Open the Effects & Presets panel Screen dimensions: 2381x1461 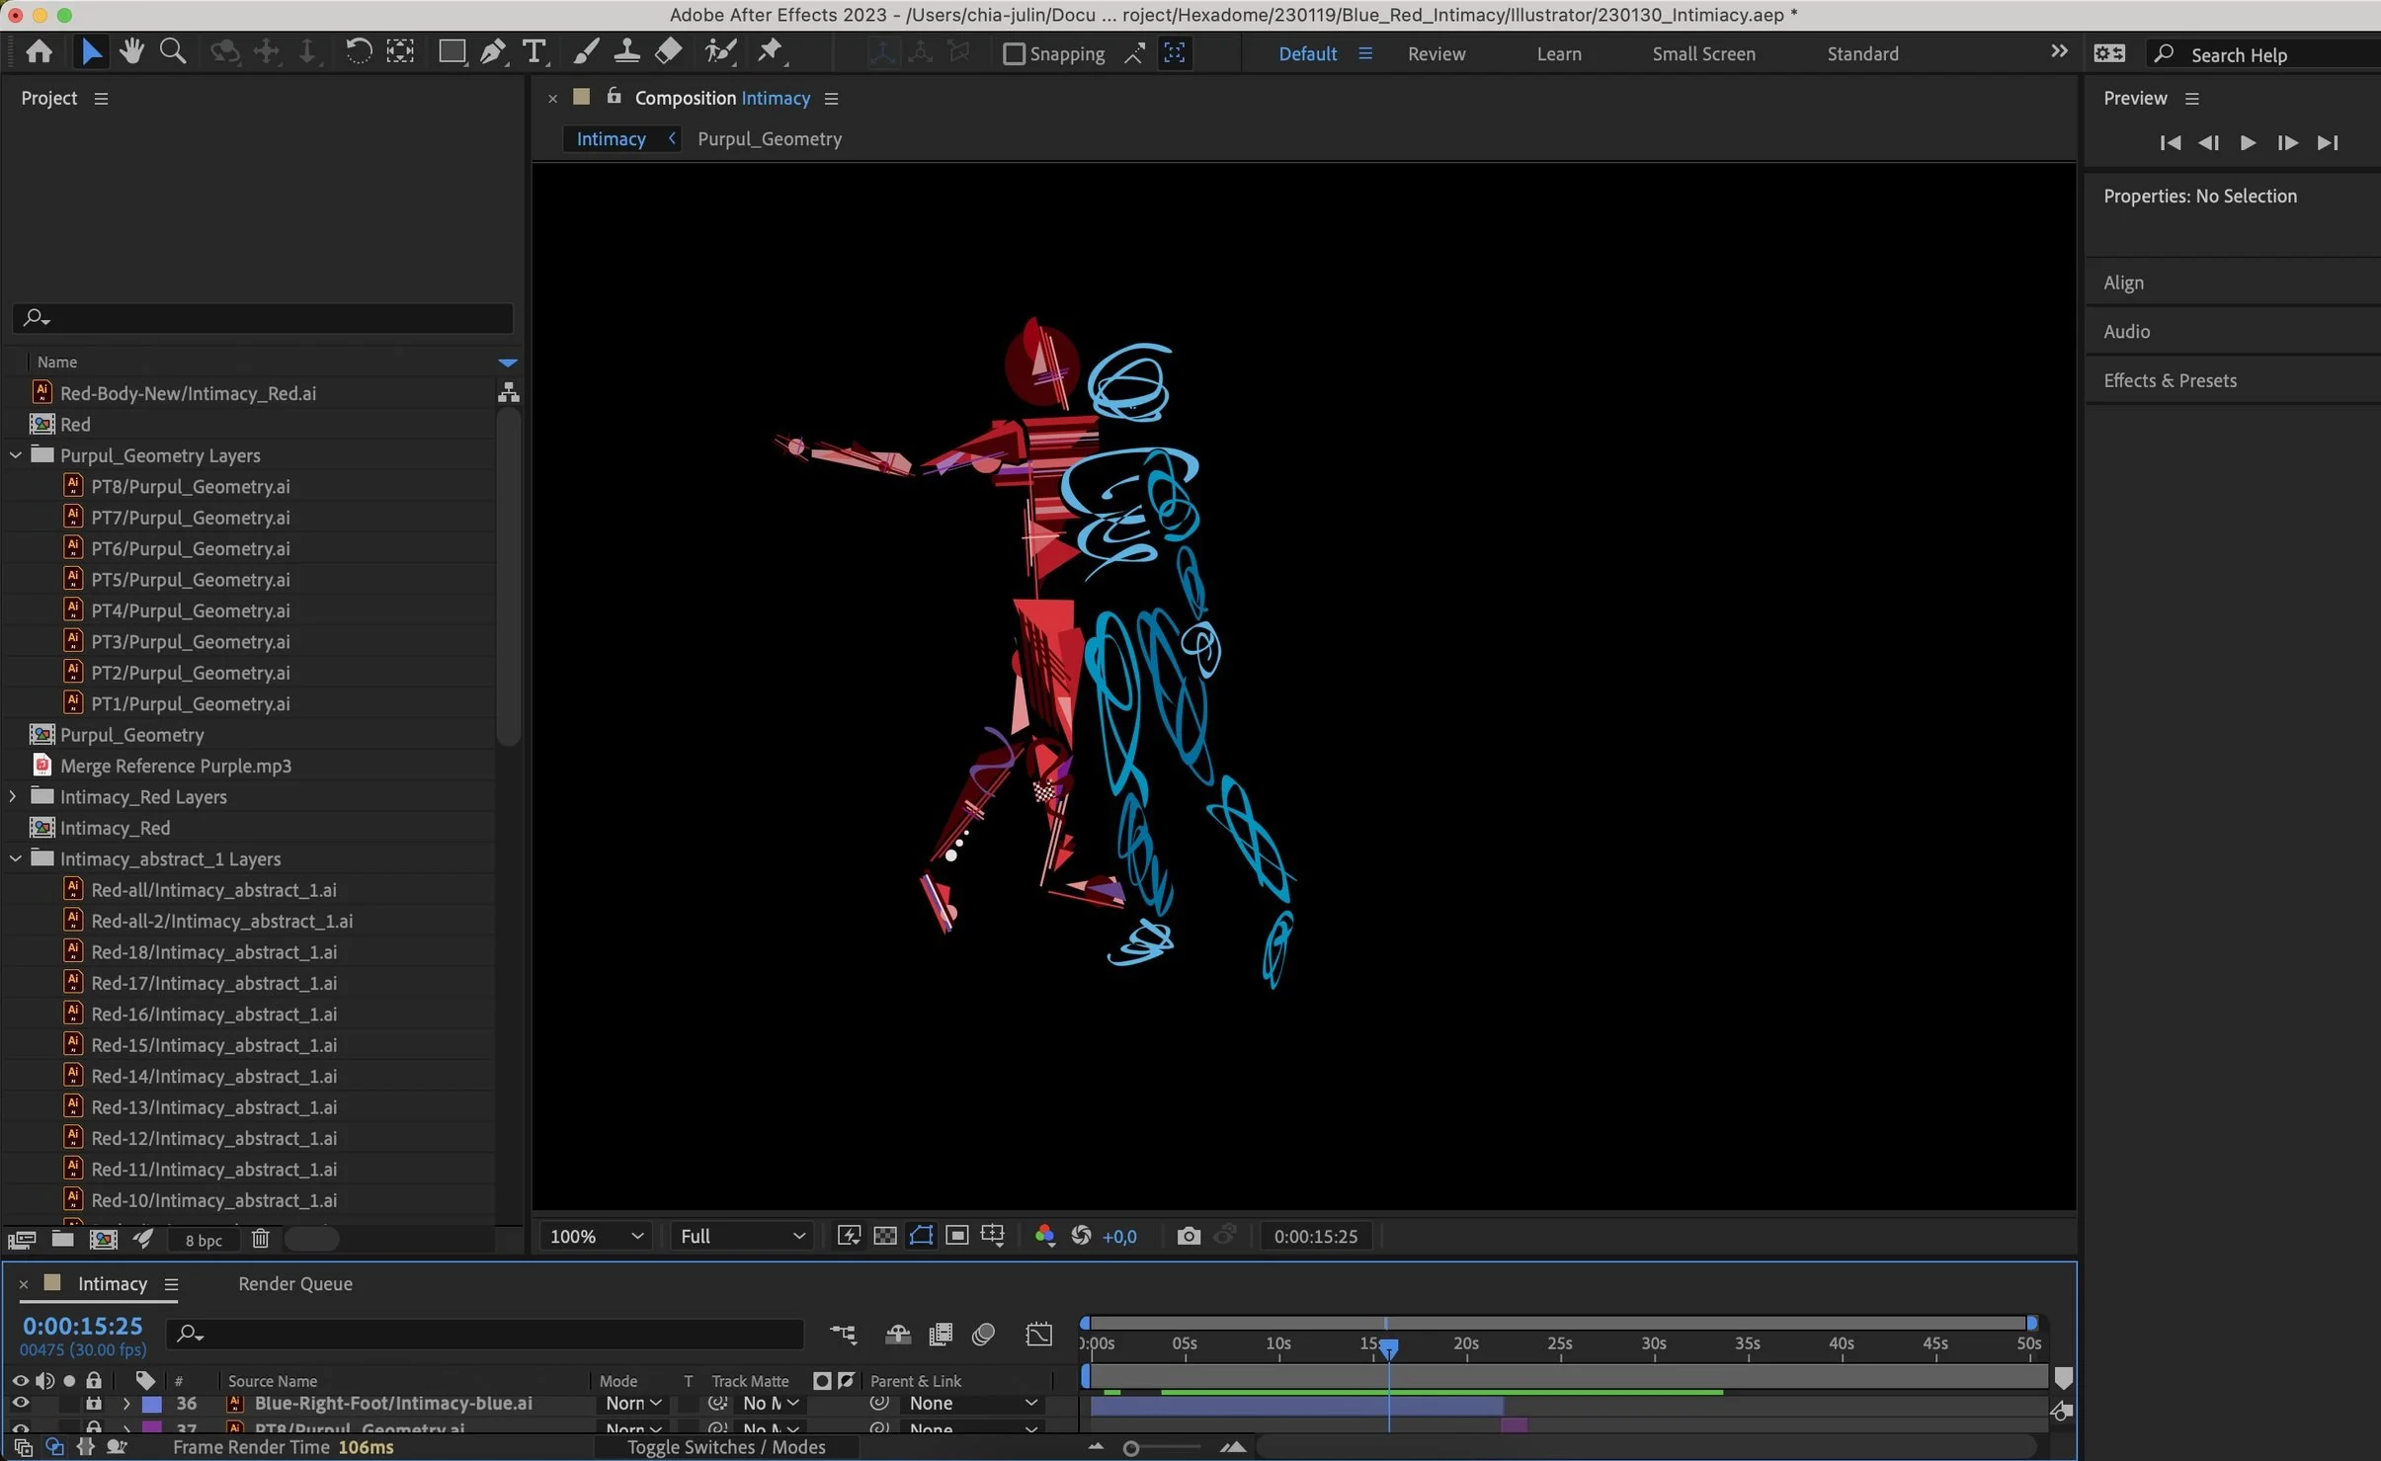coord(2170,380)
